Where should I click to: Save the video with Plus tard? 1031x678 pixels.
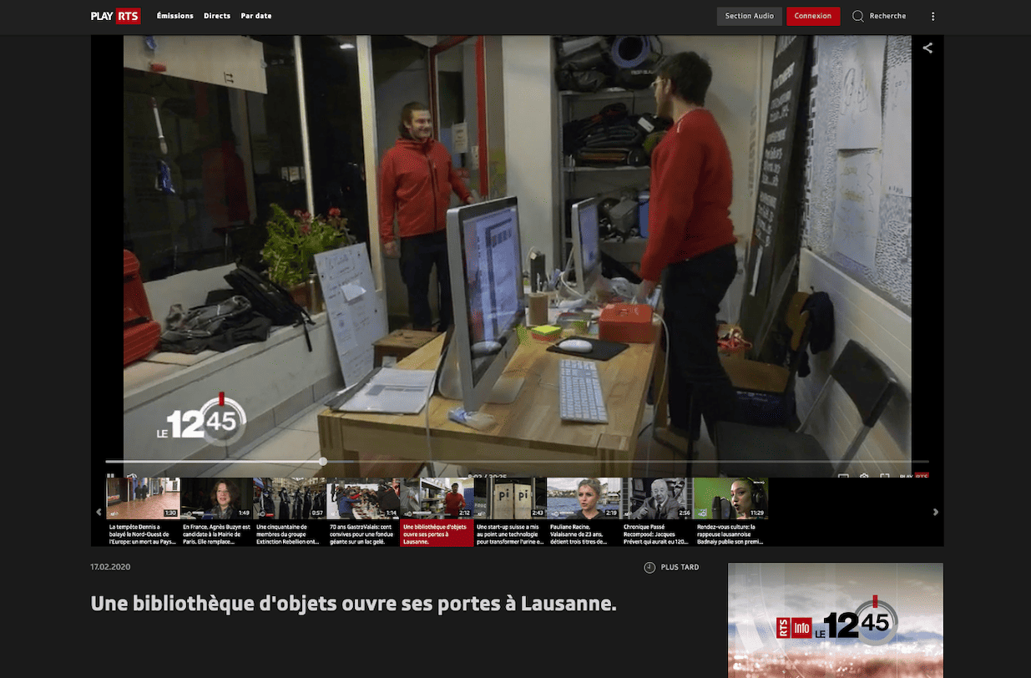pos(672,568)
